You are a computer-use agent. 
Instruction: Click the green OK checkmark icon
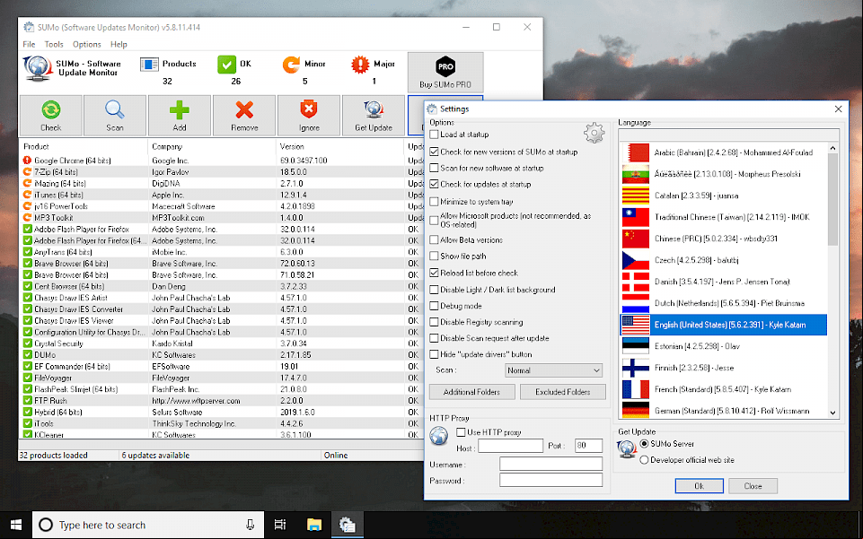(226, 65)
